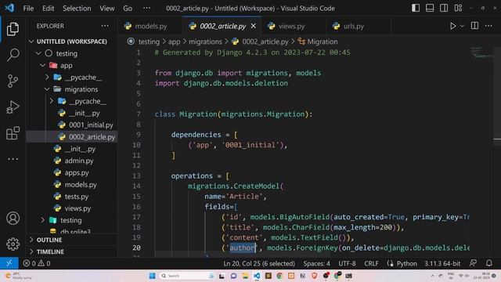The width and height of the screenshot is (501, 282).
Task: Open the Explorer view in activity bar
Action: pos(13,29)
